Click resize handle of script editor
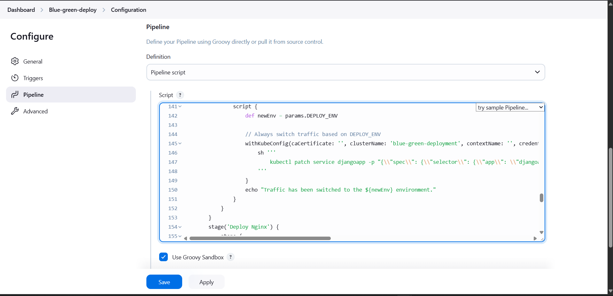 coord(542,239)
